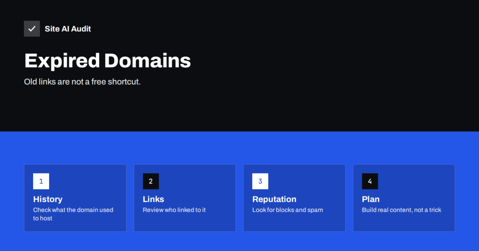This screenshot has width=479, height=251.
Task: Click the number 1 step badge
Action: click(41, 181)
